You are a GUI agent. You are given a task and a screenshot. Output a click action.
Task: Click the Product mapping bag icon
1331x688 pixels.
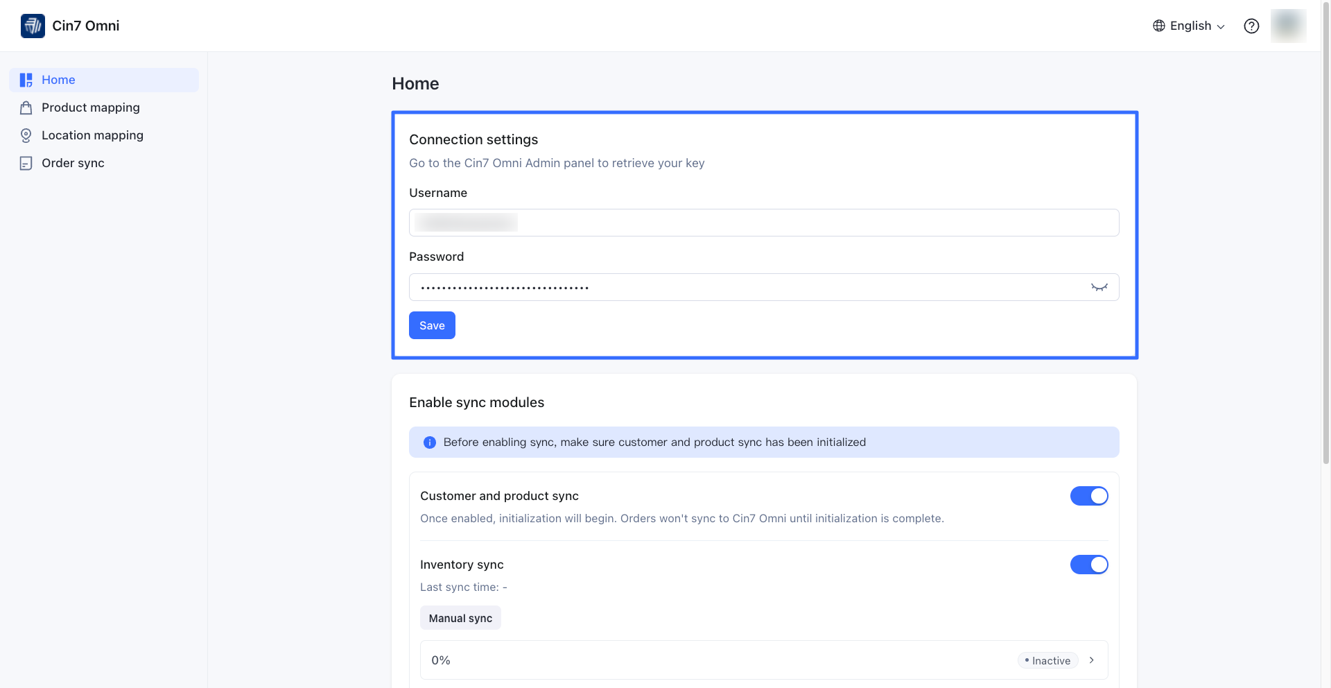[26, 108]
